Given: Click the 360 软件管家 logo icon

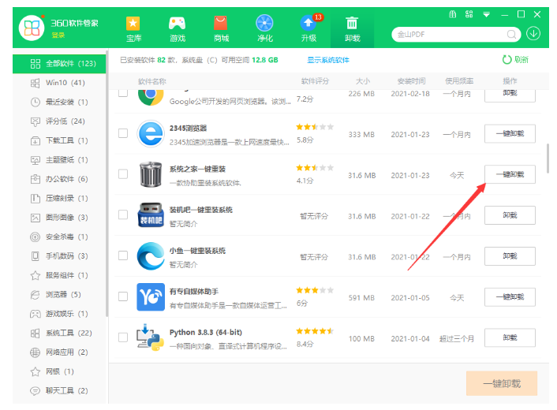Looking at the screenshot, I should [32, 28].
